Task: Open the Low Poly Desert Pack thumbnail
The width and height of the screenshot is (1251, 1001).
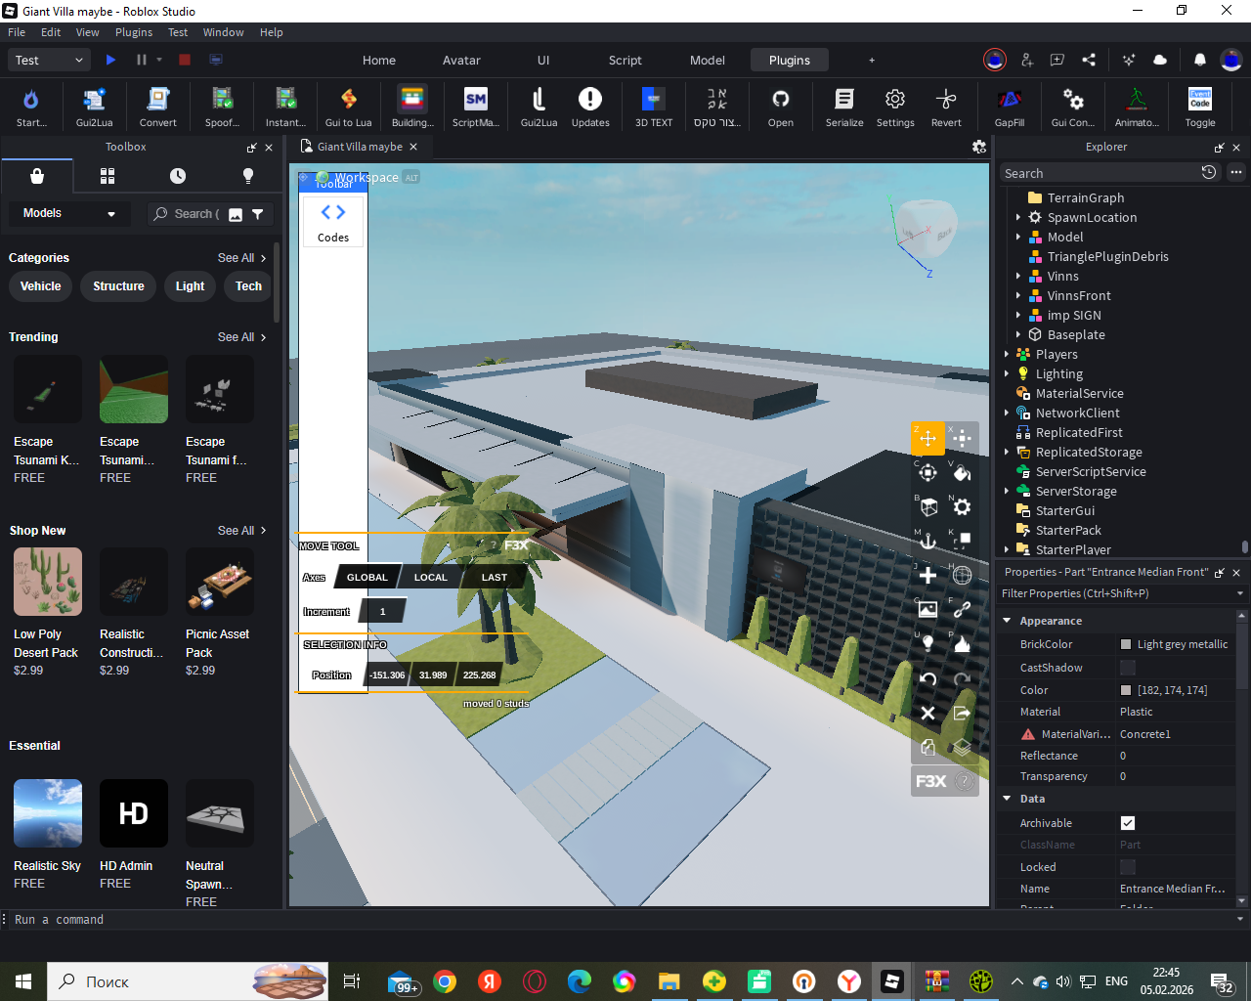Action: pos(48,582)
